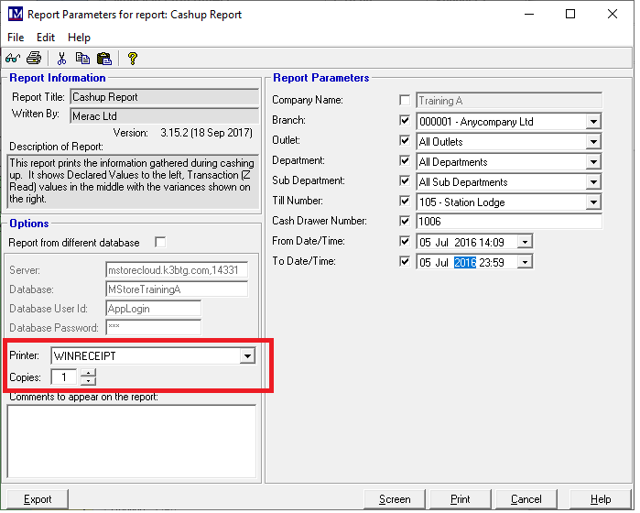Screen dimensions: 640x513
Task: Open the File menu
Action: tap(16, 38)
